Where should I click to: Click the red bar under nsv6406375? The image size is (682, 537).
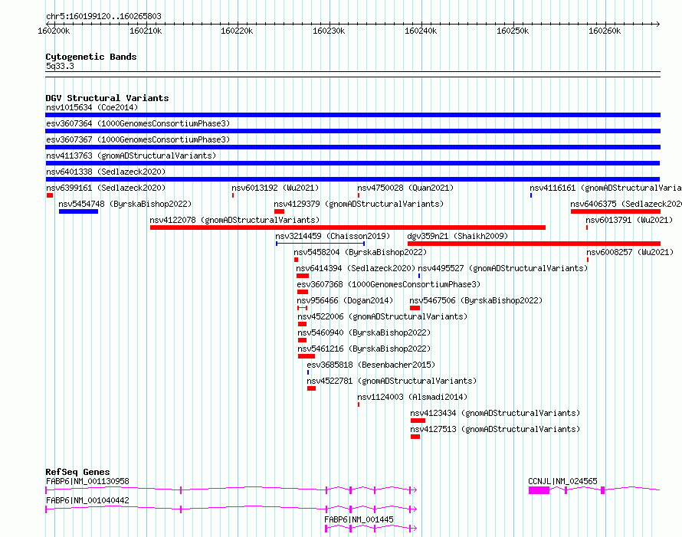point(615,211)
